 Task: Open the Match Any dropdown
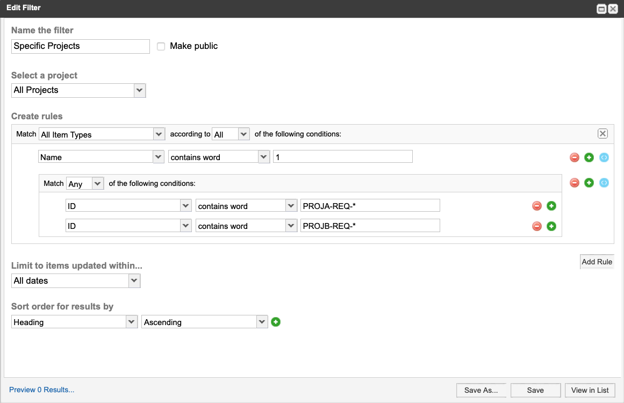pyautogui.click(x=85, y=183)
